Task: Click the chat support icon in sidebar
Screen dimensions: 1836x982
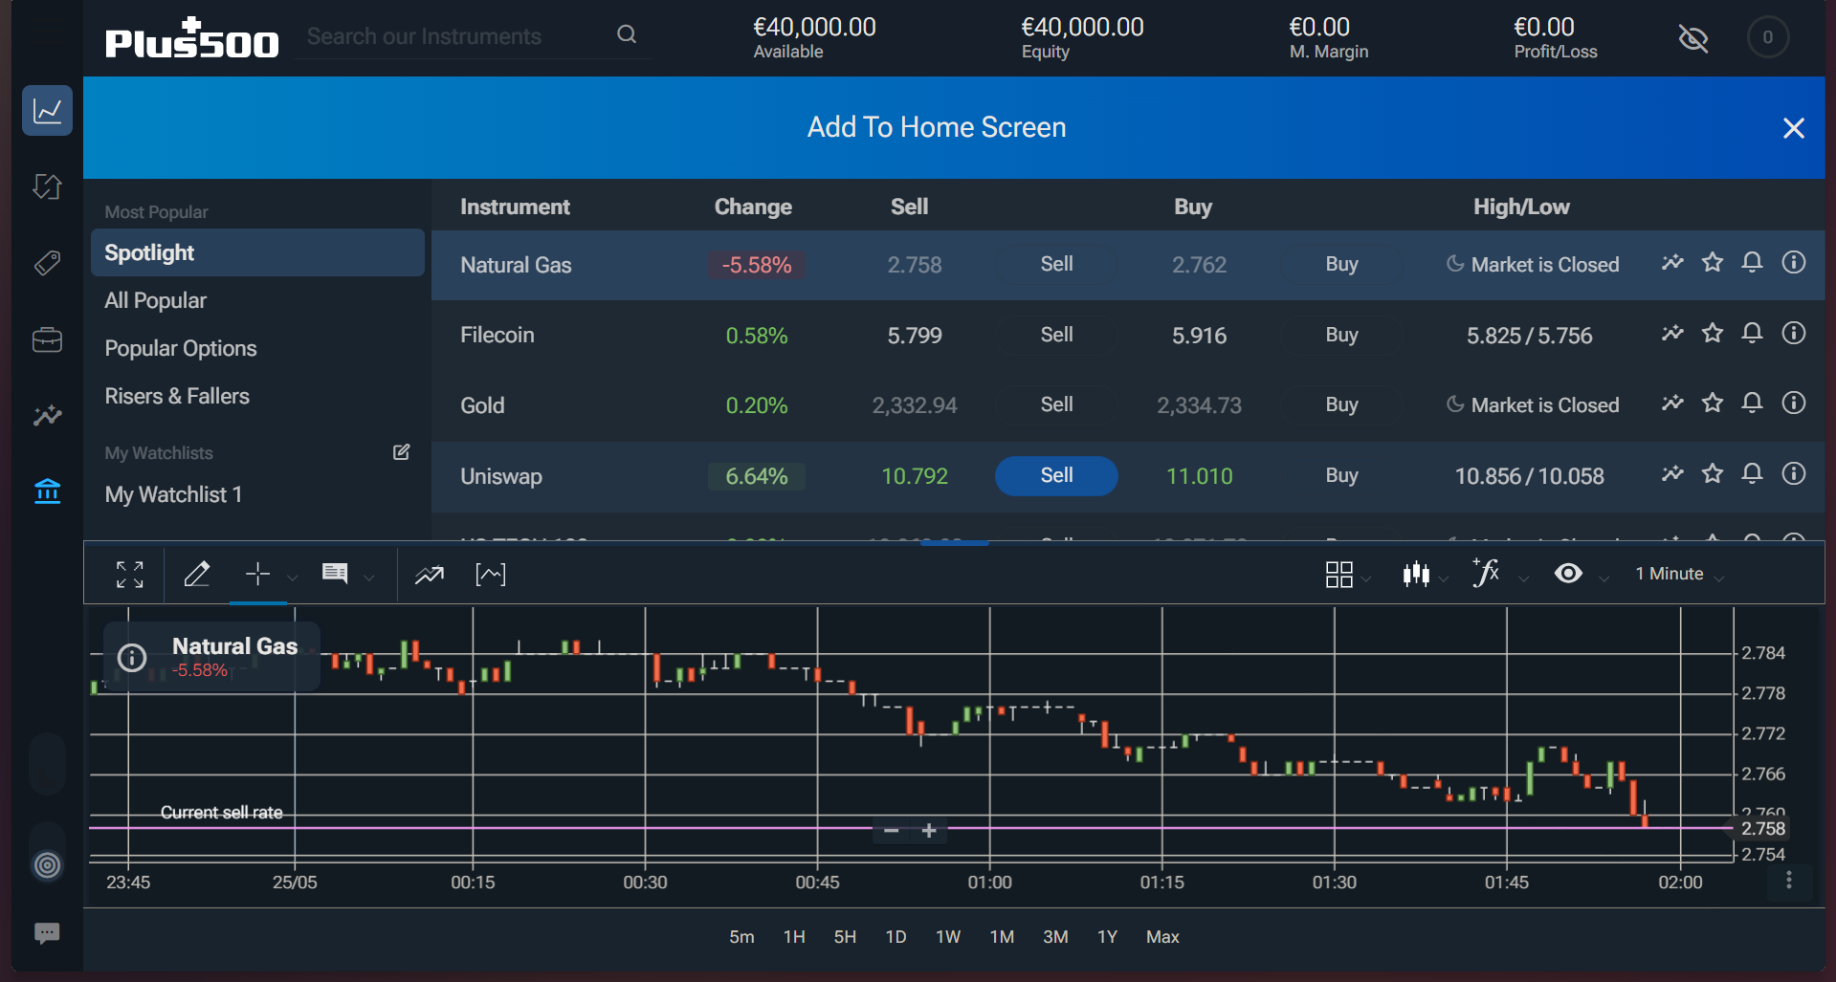Action: point(47,932)
